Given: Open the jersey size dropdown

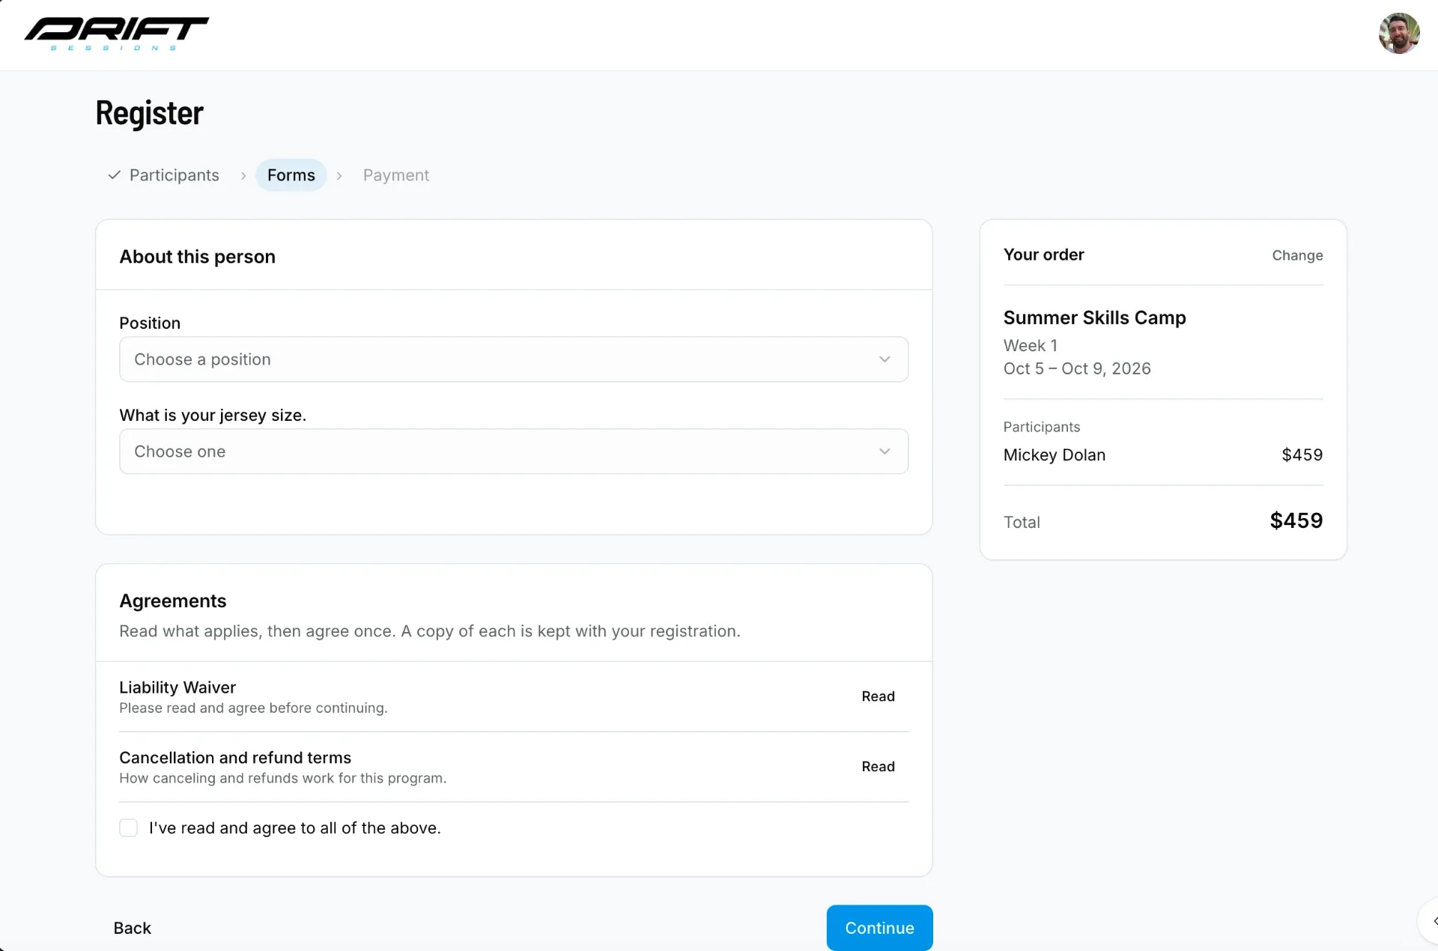Looking at the screenshot, I should (x=514, y=452).
